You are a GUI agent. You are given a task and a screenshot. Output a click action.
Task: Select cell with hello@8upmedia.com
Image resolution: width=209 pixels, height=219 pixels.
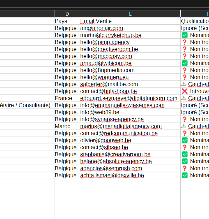pyautogui.click(x=130, y=70)
